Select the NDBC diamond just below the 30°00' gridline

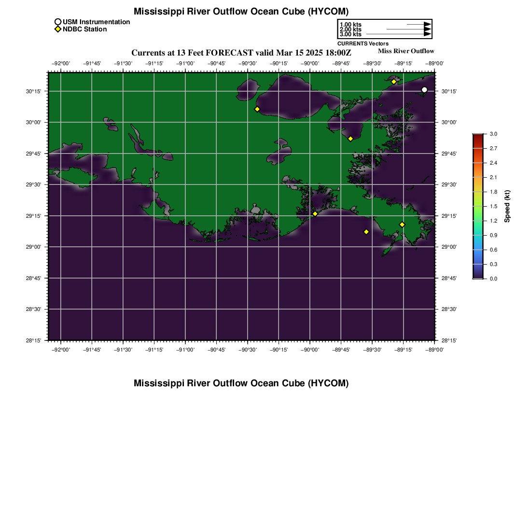pos(350,139)
